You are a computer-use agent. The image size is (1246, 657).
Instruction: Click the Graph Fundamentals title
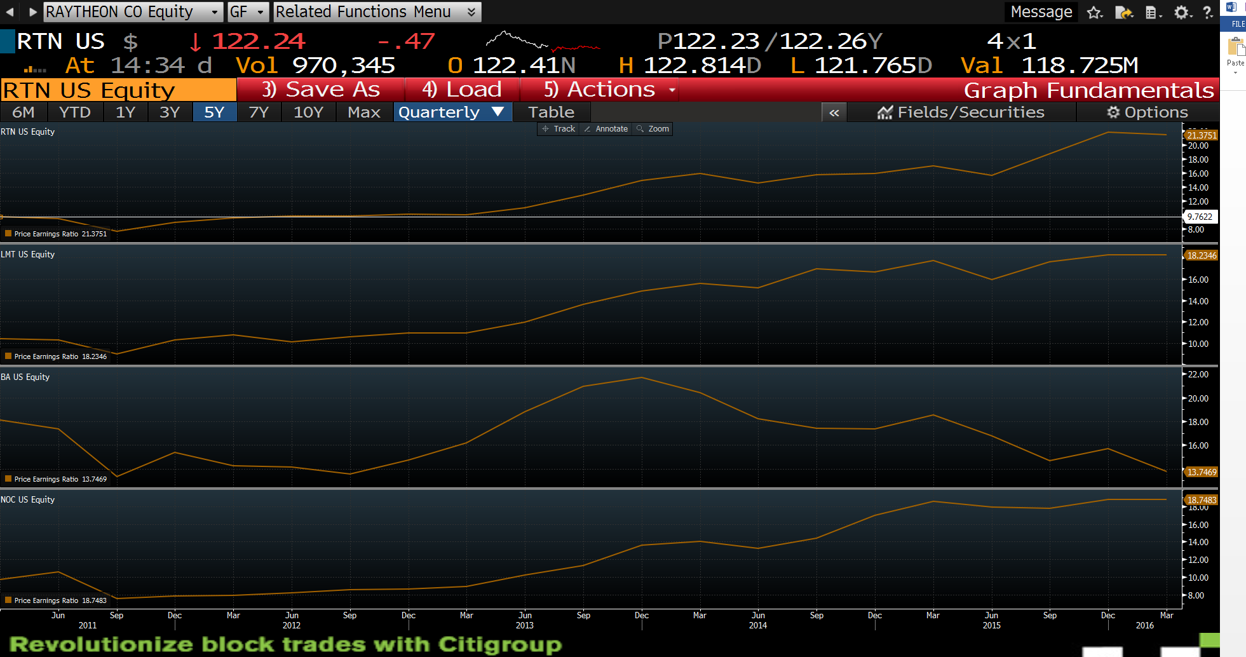click(1089, 90)
